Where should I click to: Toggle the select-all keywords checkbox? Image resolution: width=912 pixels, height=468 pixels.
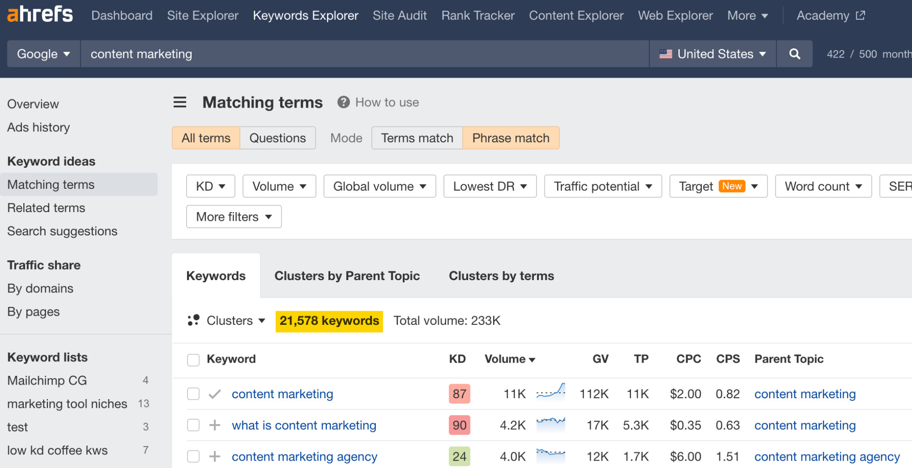click(x=193, y=360)
